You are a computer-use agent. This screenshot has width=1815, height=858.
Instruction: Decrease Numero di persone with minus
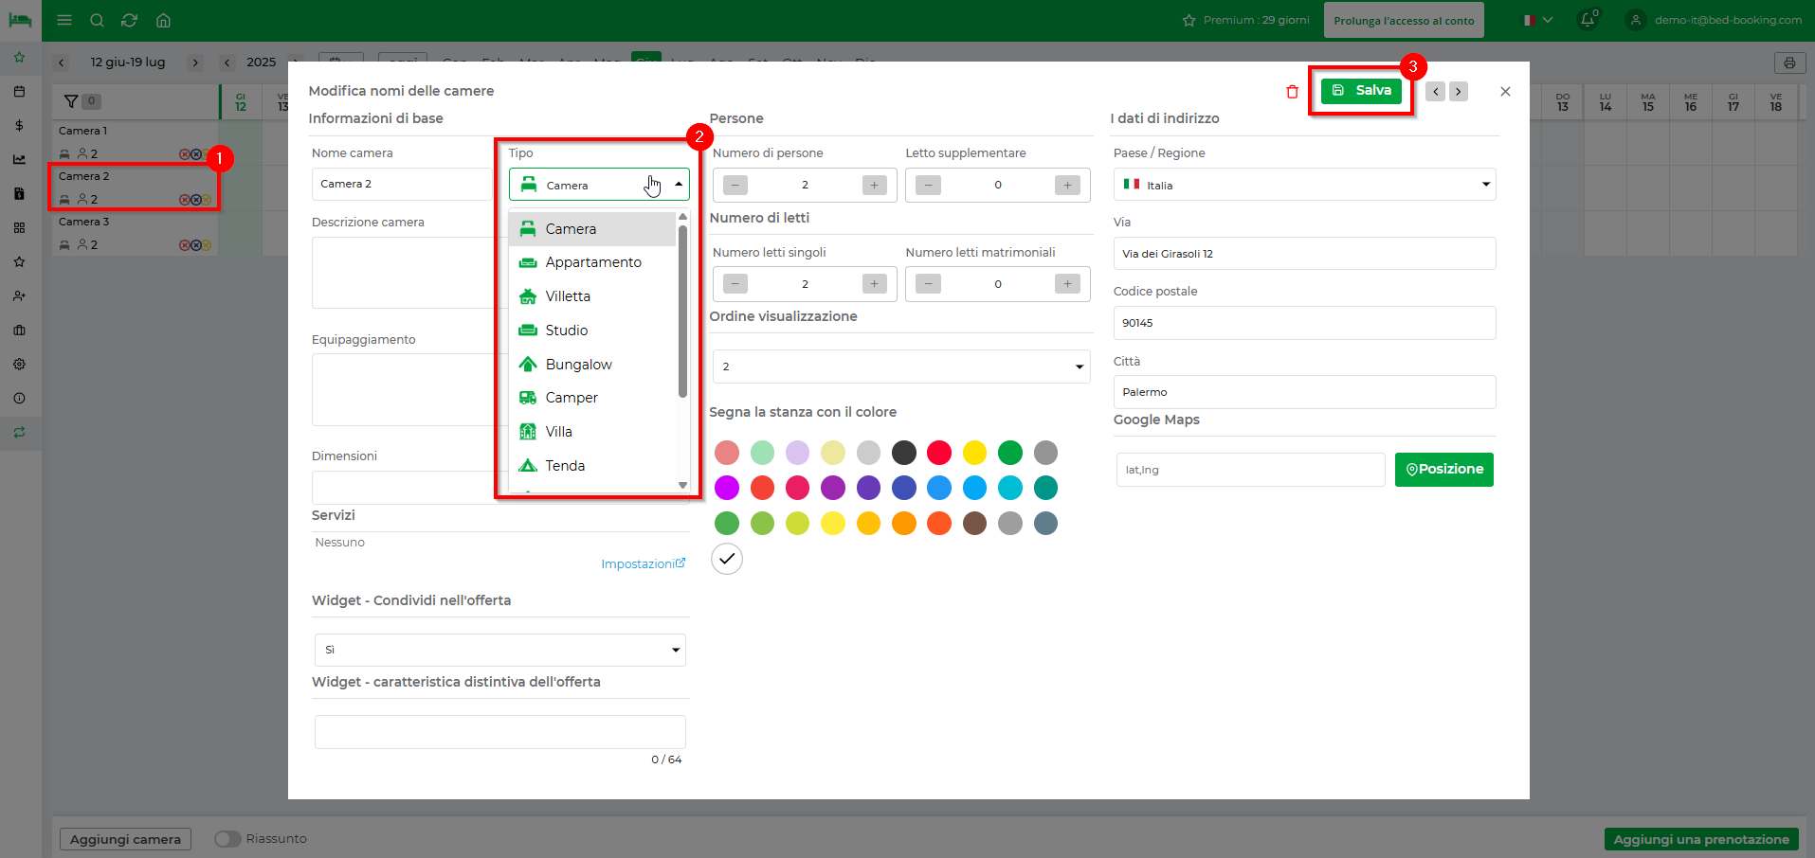[x=735, y=185]
